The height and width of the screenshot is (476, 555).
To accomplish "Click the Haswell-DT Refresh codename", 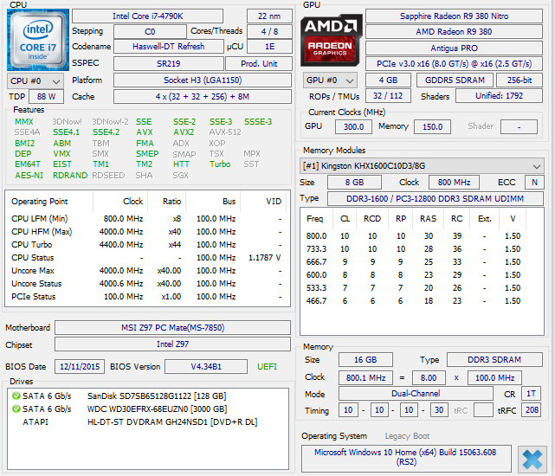I will pos(169,47).
